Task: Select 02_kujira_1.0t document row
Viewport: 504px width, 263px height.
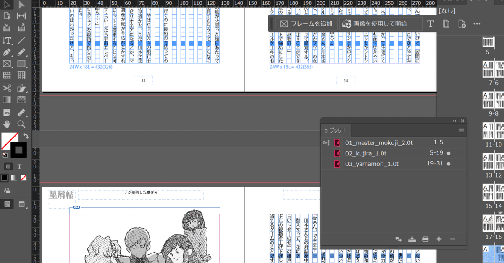Action: click(x=394, y=153)
